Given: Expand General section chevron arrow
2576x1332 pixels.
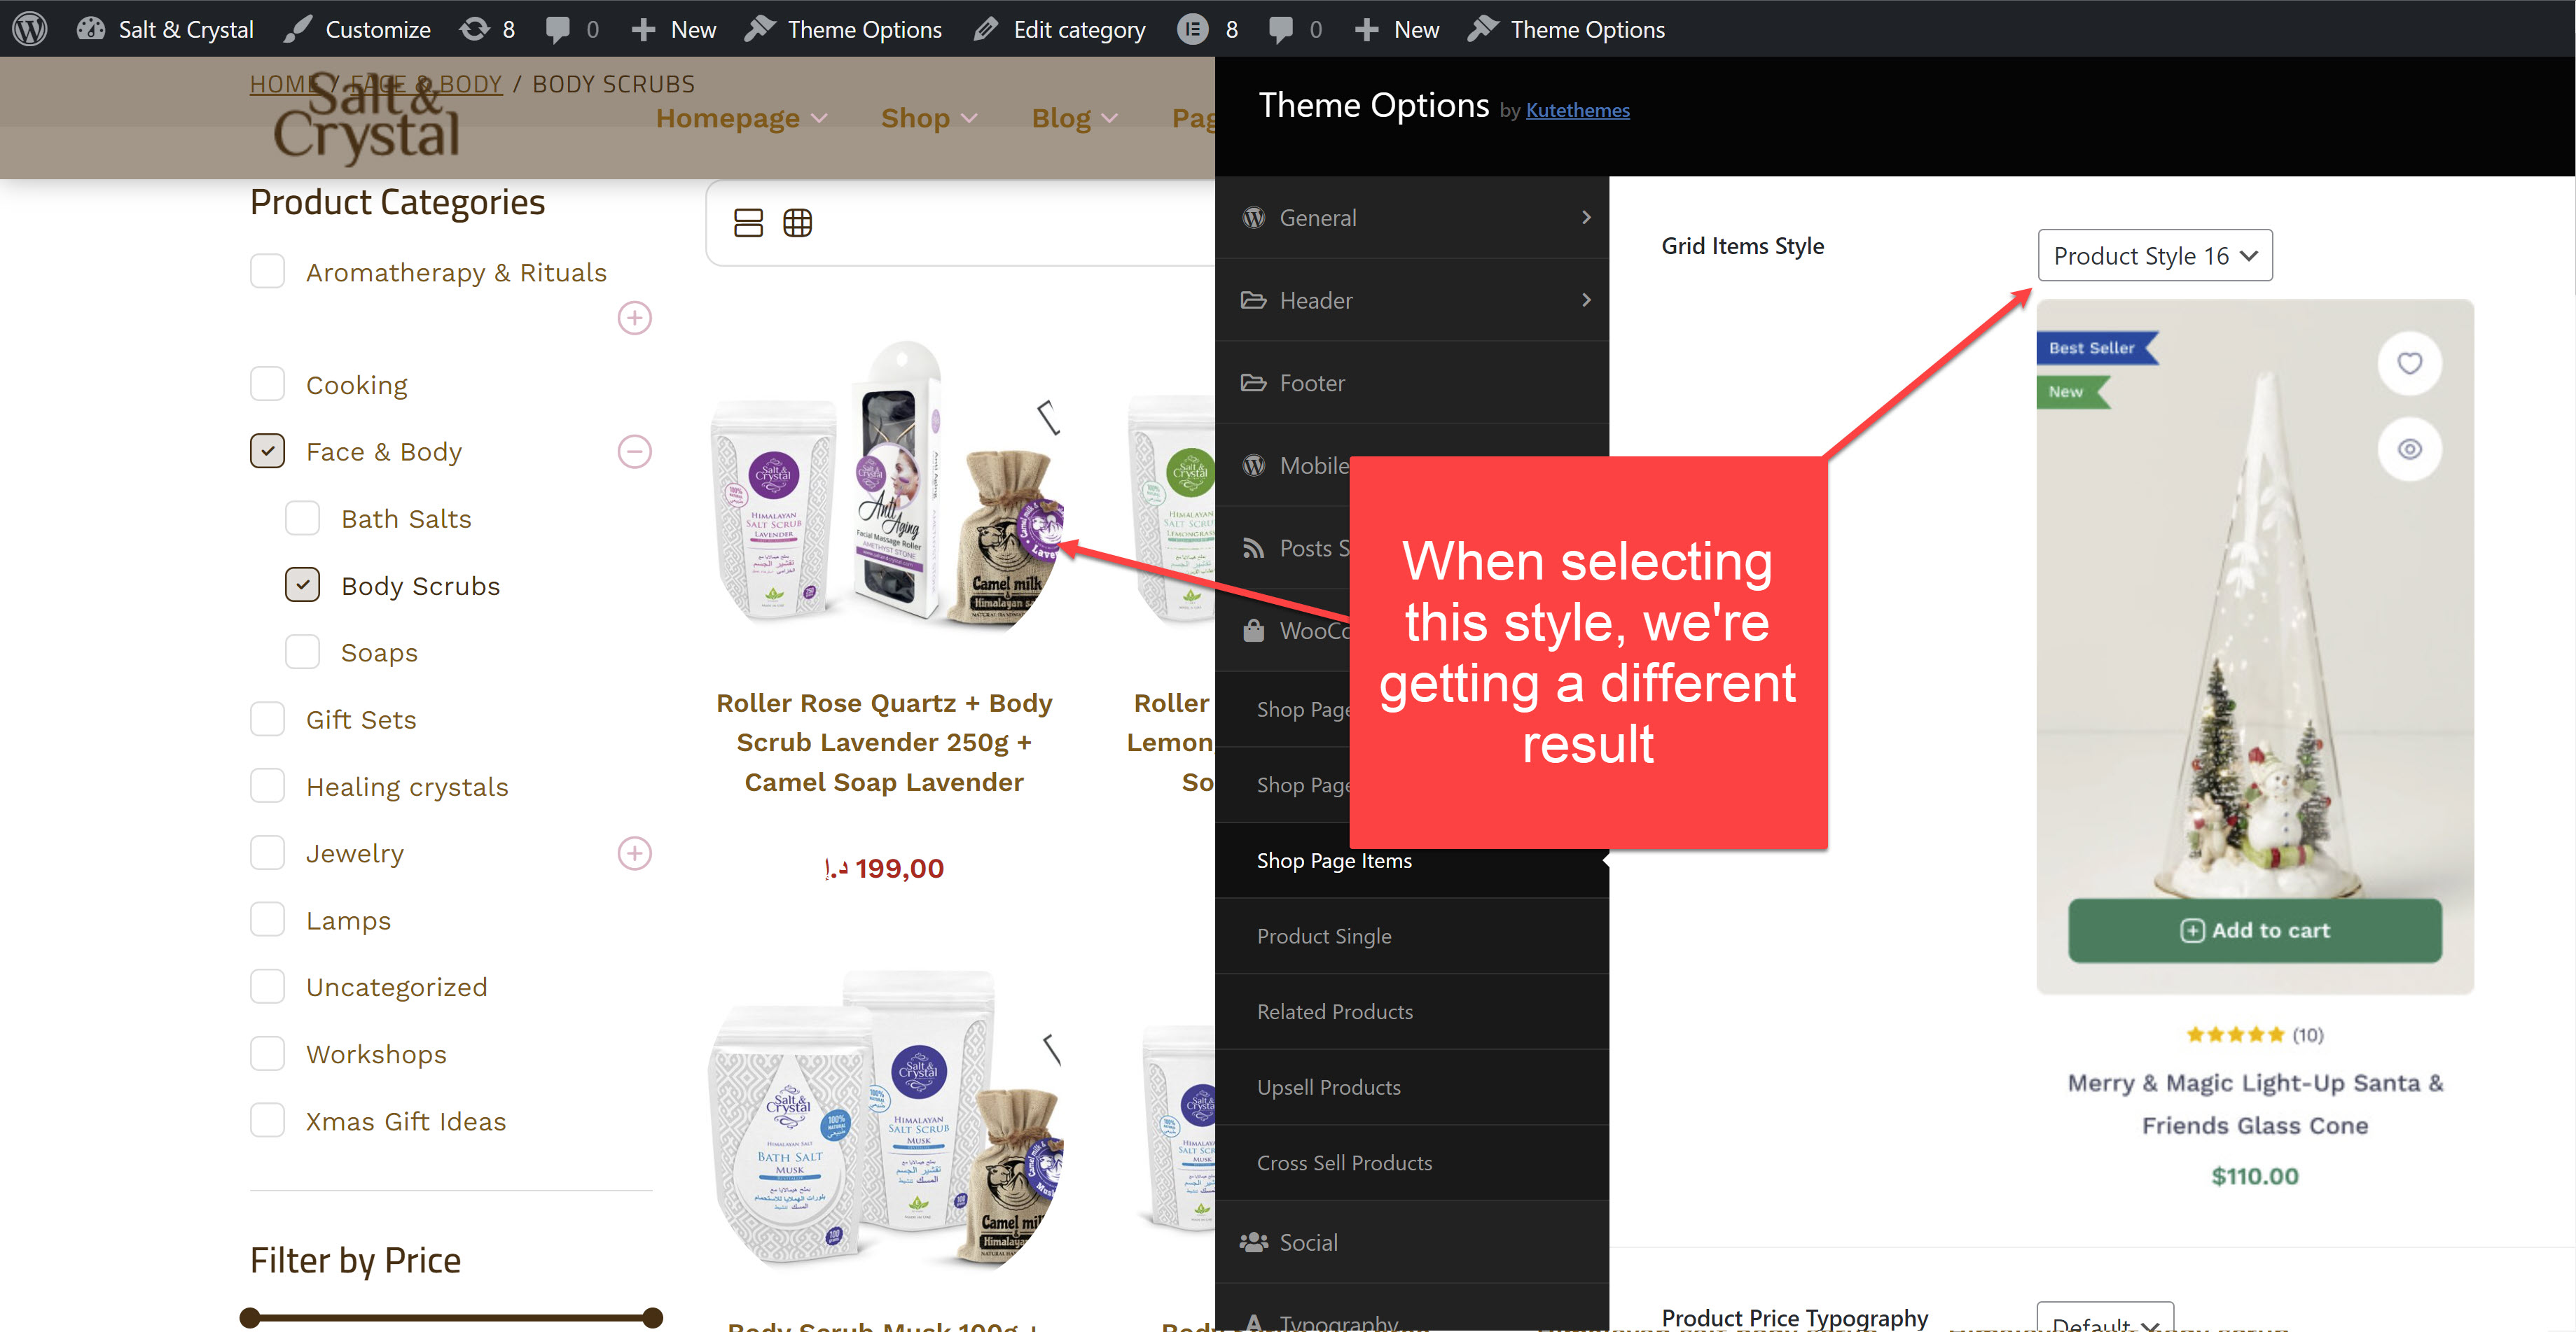Looking at the screenshot, I should point(1586,217).
